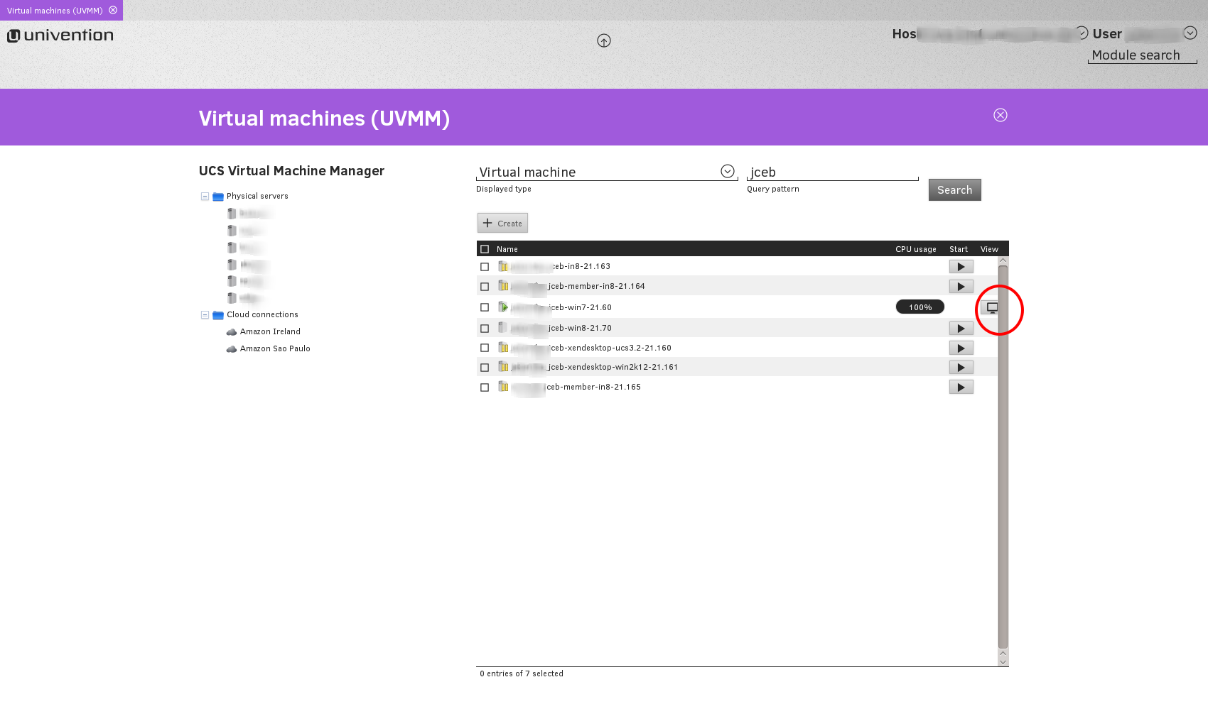Collapse the Physical servers tree node

pos(205,197)
